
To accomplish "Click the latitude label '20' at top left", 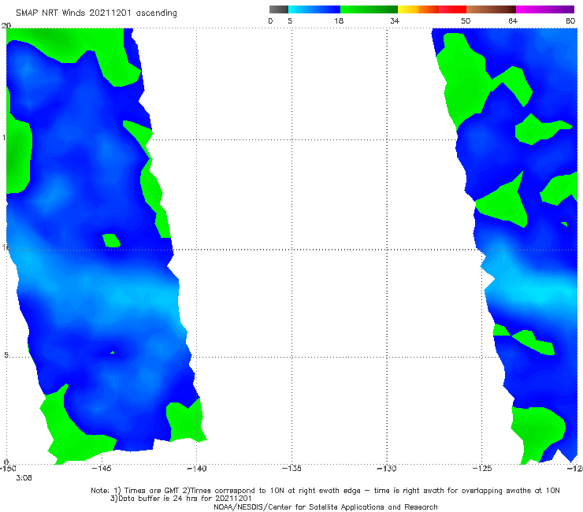I will pos(6,25).
